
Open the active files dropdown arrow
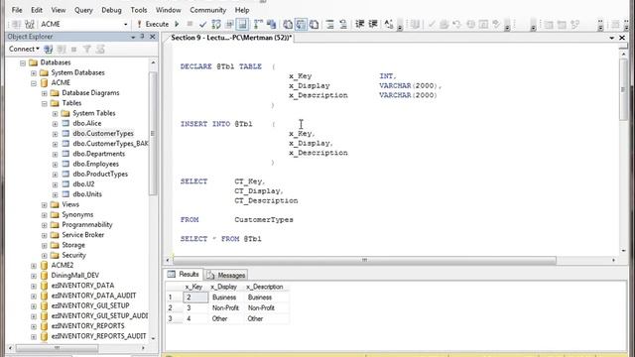tap(611, 38)
